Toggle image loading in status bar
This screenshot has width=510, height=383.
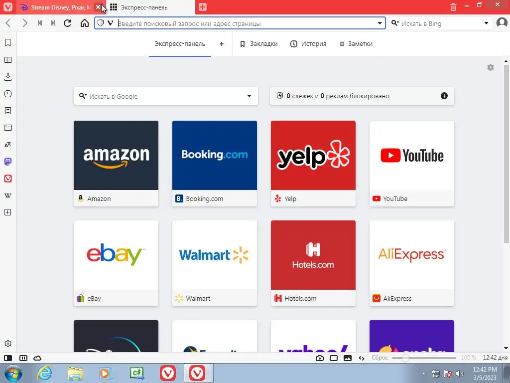point(347,358)
